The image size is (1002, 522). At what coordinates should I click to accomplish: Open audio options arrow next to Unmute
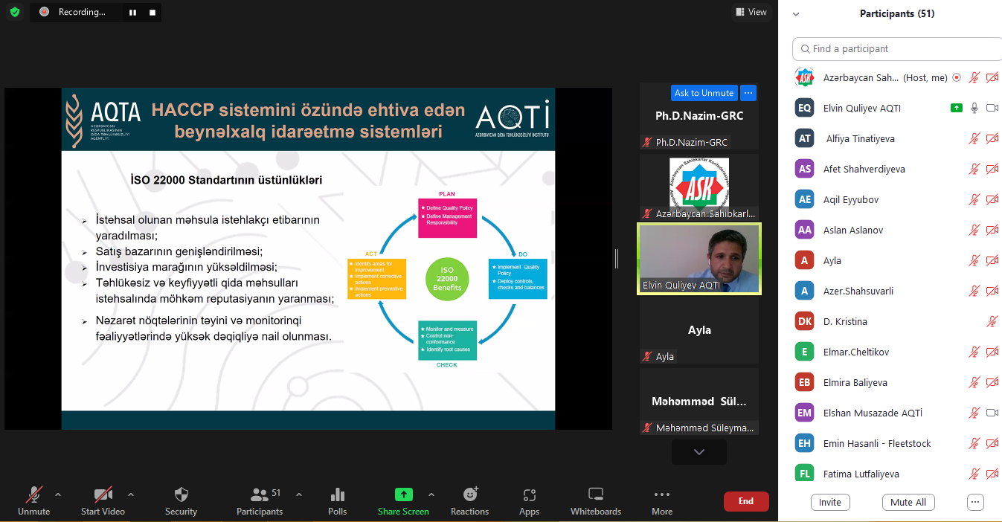pos(58,494)
